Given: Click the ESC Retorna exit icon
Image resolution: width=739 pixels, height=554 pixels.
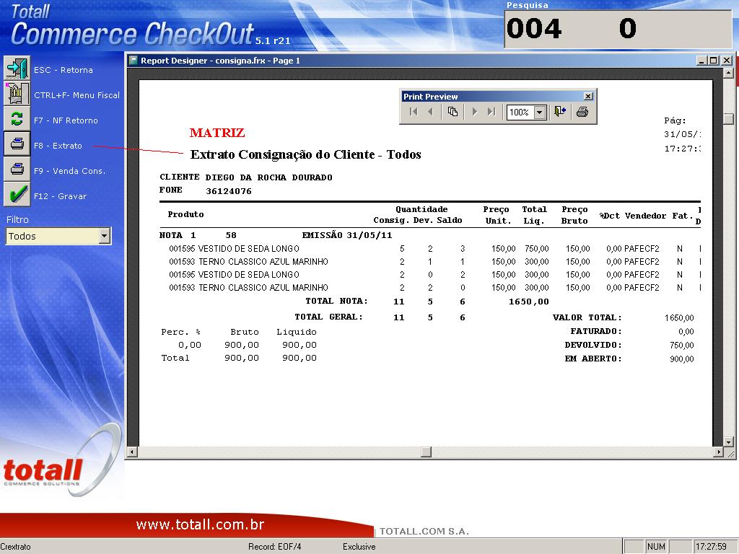Looking at the screenshot, I should (x=16, y=69).
